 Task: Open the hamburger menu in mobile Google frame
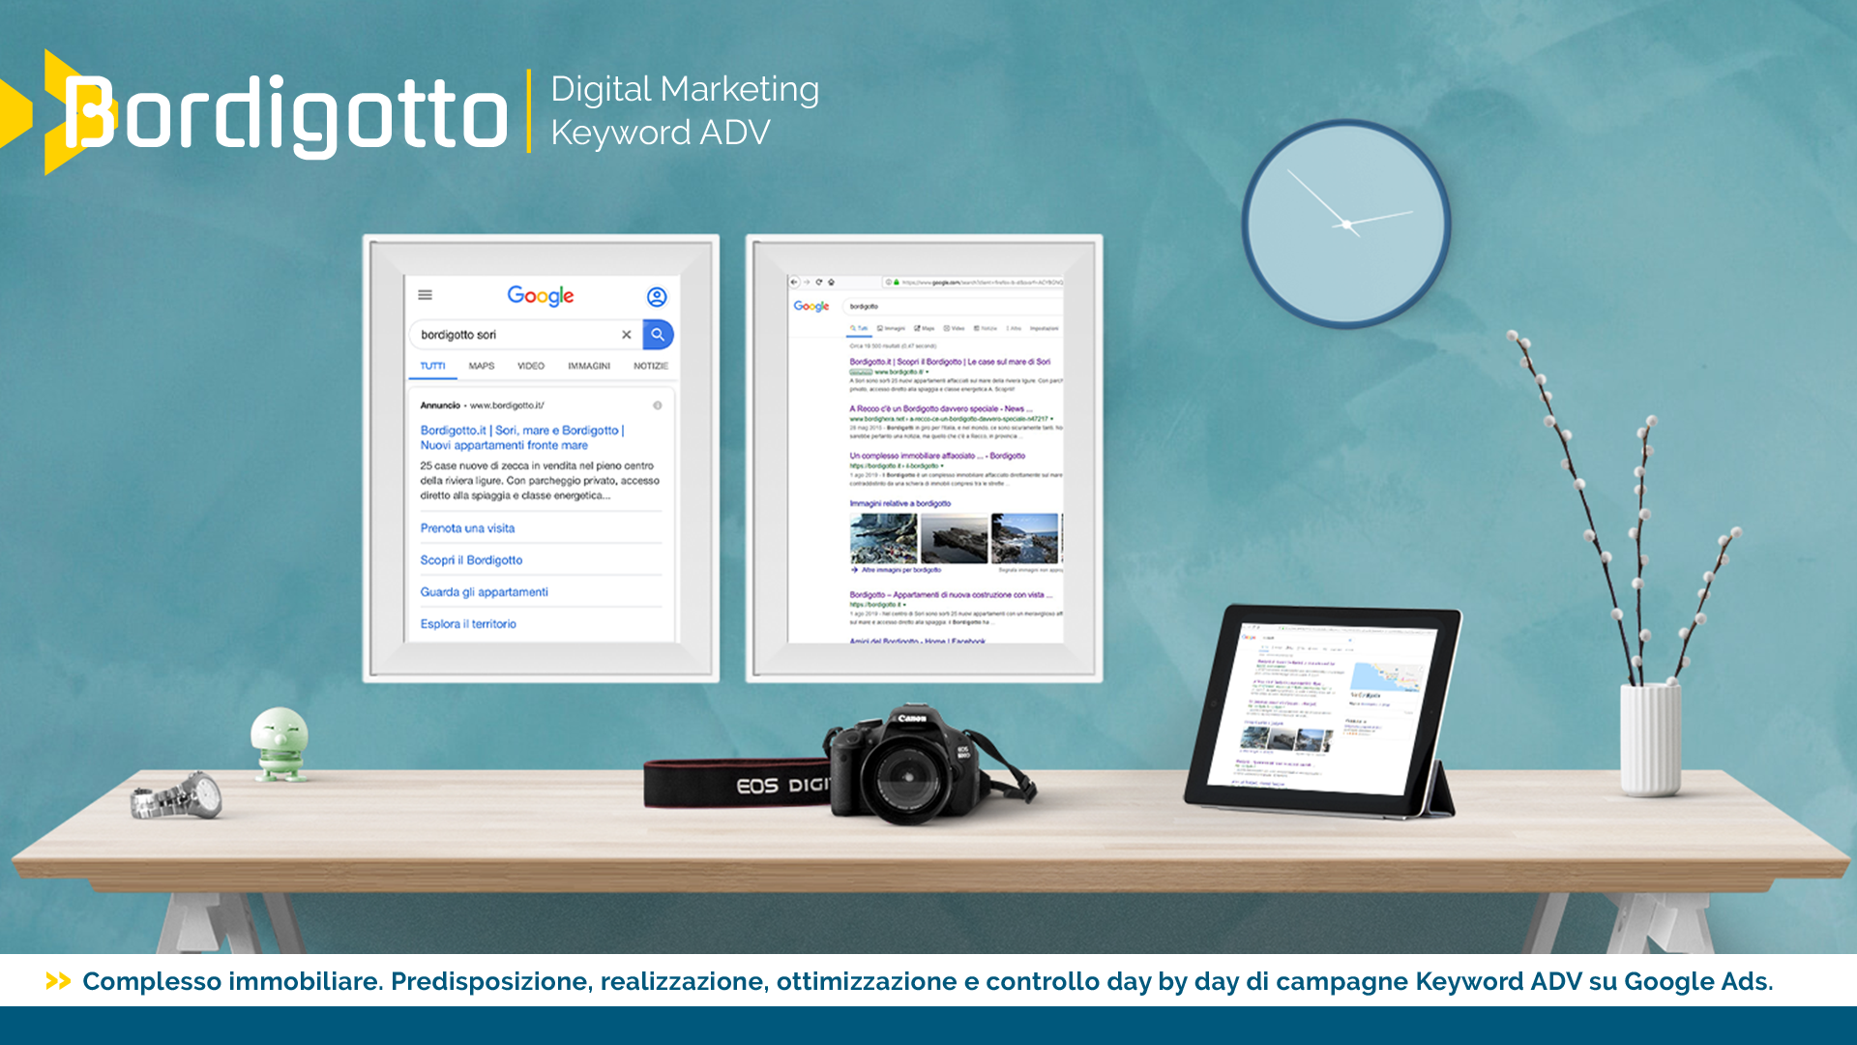[425, 295]
